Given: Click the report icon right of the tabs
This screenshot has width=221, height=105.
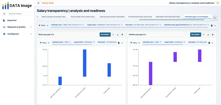Looking at the screenshot, I should point(215,18).
